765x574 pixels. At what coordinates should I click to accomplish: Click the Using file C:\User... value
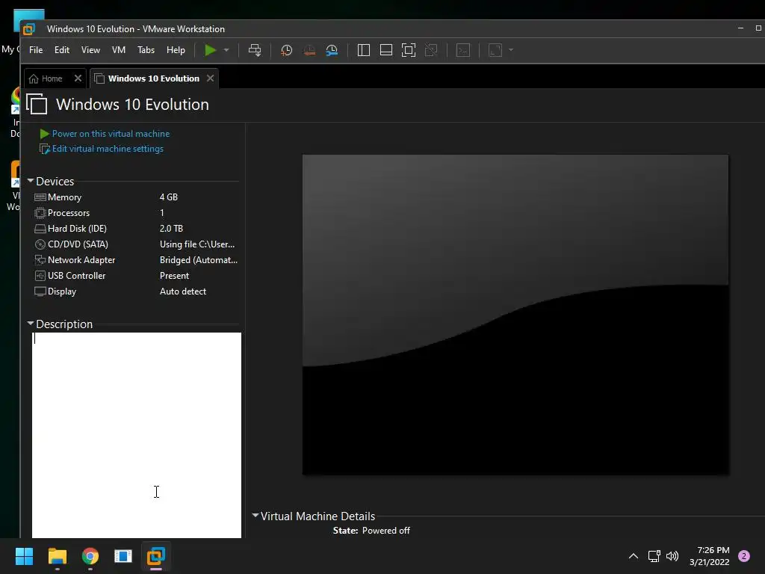pos(197,244)
